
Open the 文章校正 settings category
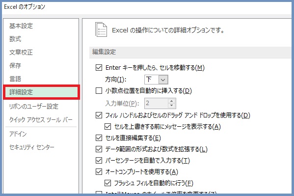click(21, 52)
